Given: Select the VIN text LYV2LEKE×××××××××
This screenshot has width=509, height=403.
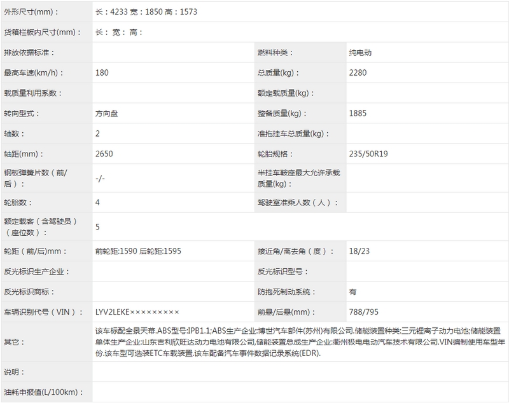Looking at the screenshot, I should (137, 311).
